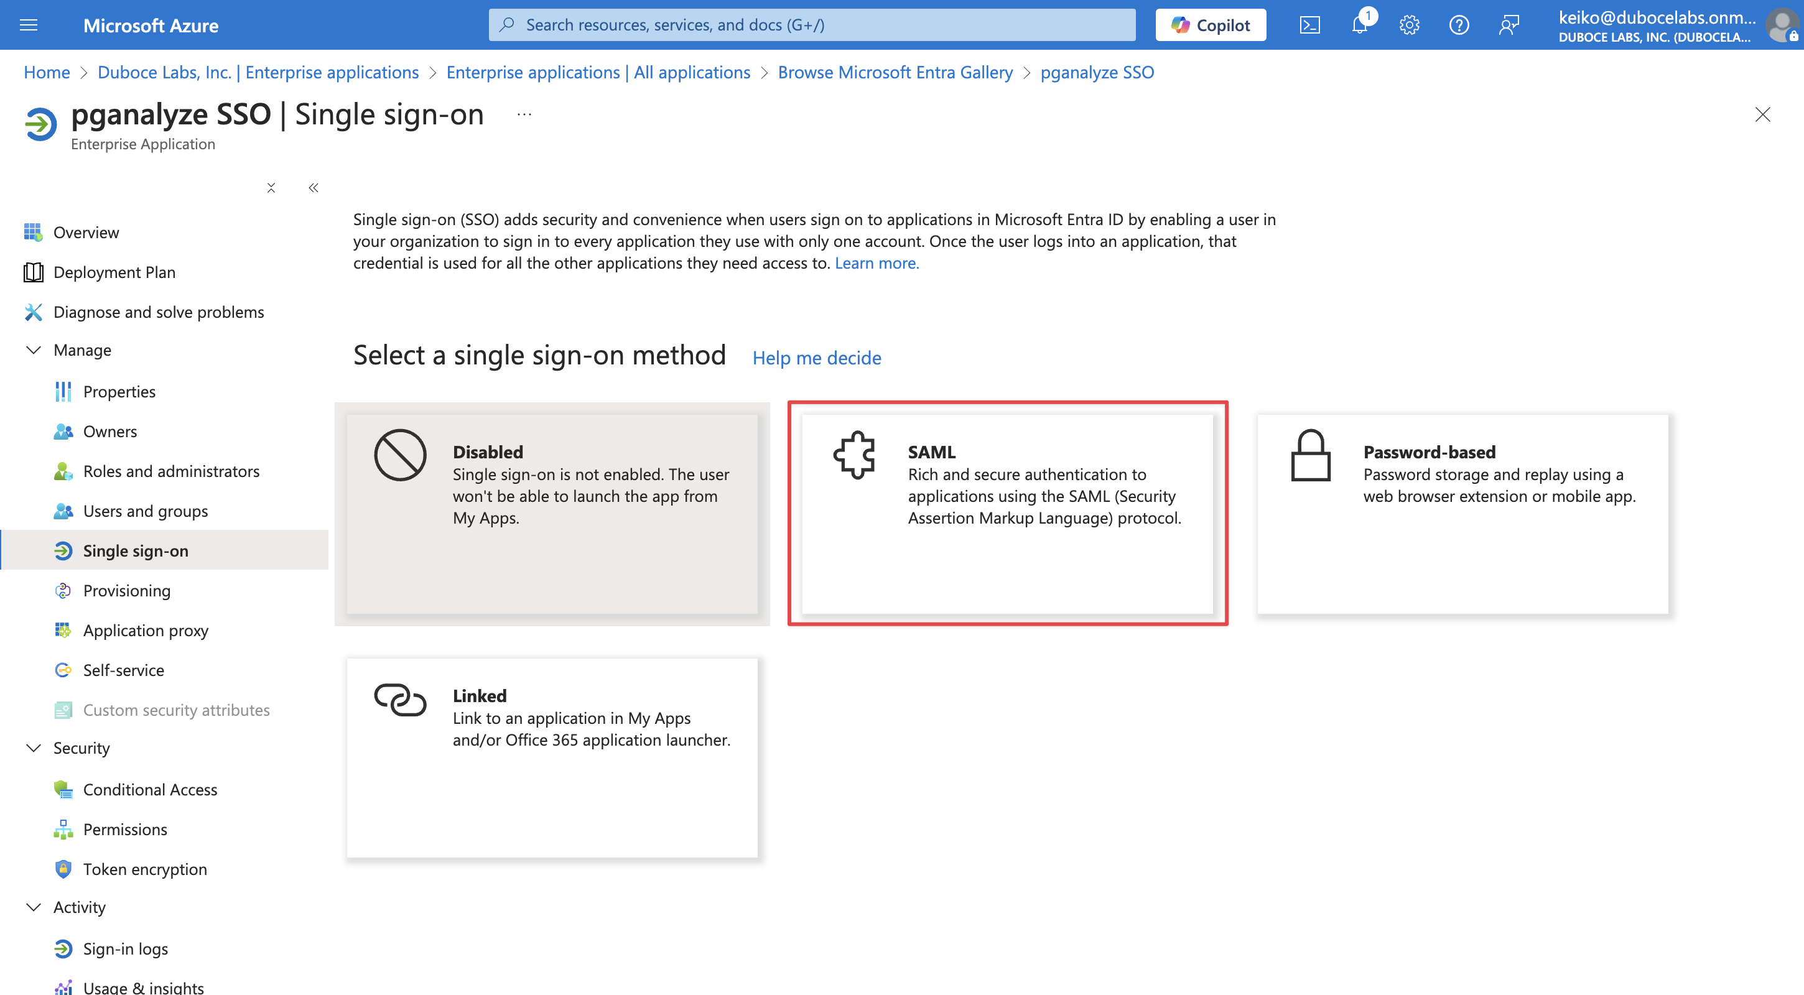
Task: Click the Copilot button
Action: (1210, 25)
